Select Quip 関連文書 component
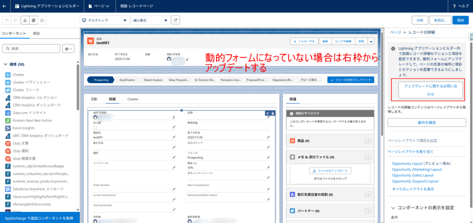 click(20, 158)
